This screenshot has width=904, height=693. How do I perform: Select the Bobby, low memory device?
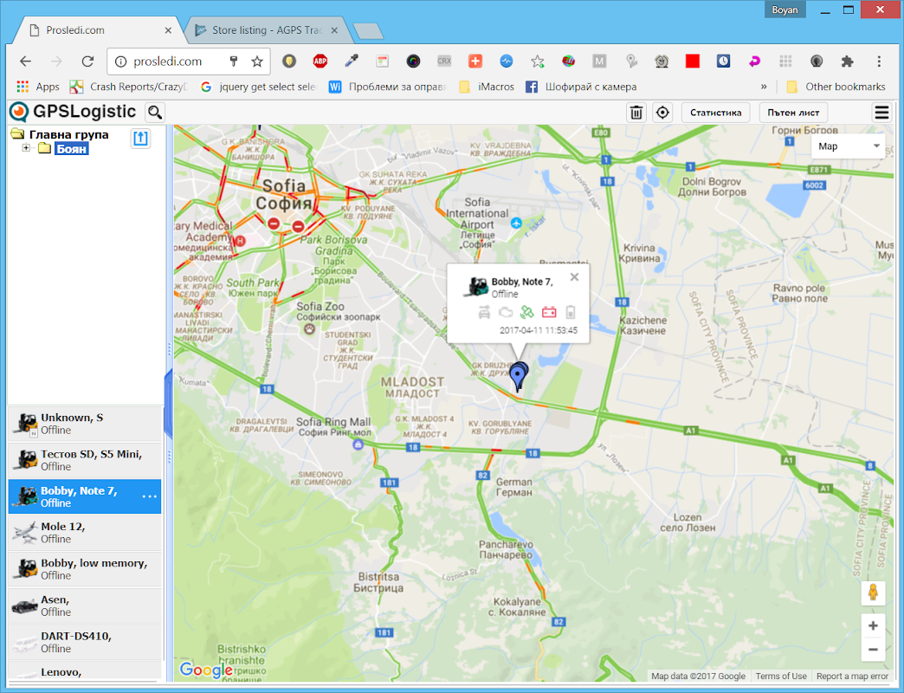(85, 569)
